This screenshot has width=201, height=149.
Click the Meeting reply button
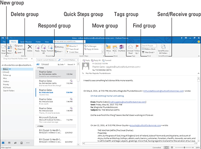[59, 47]
